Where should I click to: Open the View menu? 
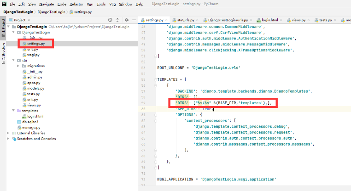32,4
